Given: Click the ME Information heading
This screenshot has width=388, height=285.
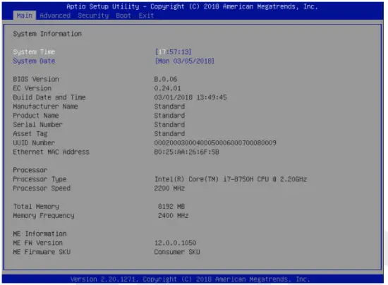Looking at the screenshot, I should tap(40, 234).
